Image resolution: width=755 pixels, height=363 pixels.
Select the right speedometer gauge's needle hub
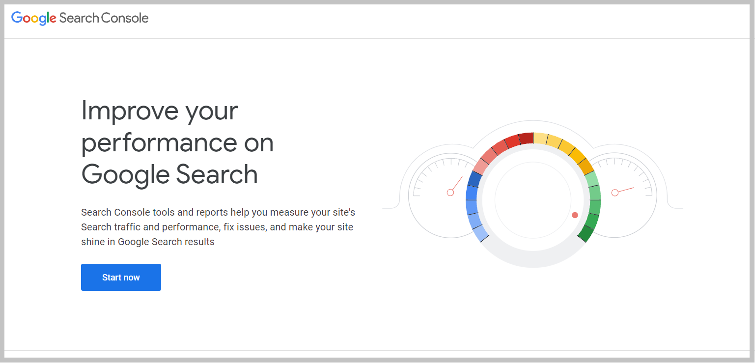pyautogui.click(x=615, y=193)
